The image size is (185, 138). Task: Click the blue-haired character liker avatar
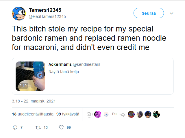(148, 114)
